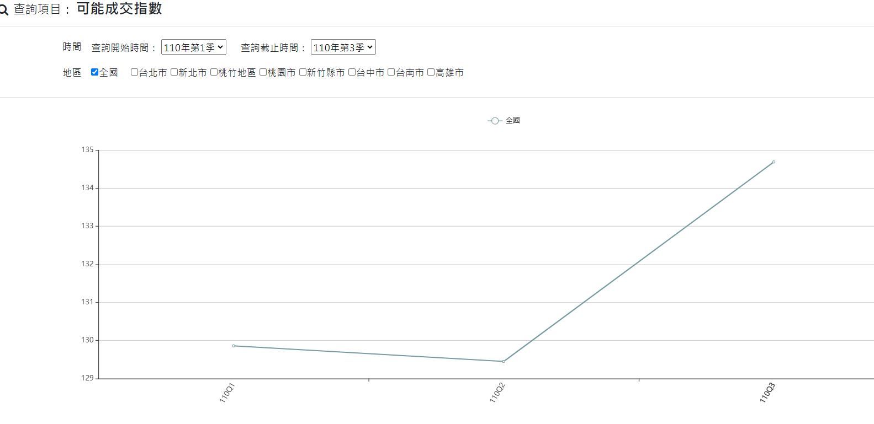The width and height of the screenshot is (874, 424).
Task: Click the 可能成交指數 heading text
Action: click(x=119, y=9)
